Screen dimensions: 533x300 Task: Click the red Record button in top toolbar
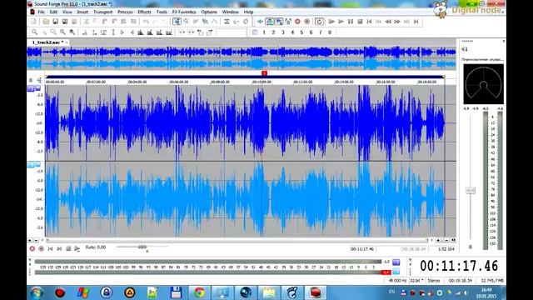(x=297, y=22)
